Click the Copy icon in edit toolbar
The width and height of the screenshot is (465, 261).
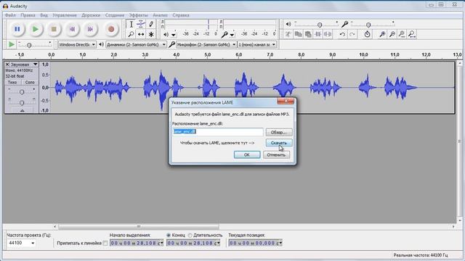(x=298, y=34)
